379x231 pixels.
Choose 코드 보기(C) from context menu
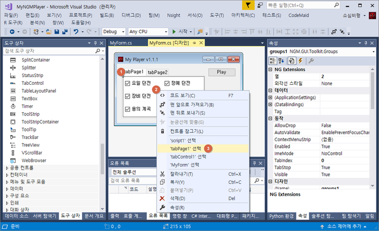point(203,96)
